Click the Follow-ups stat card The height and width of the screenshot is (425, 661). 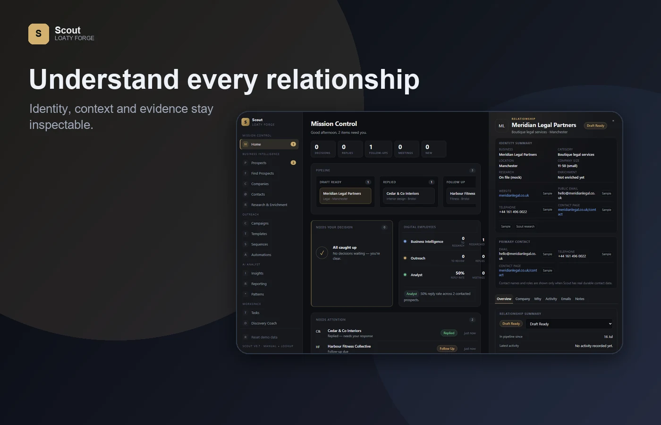click(378, 149)
